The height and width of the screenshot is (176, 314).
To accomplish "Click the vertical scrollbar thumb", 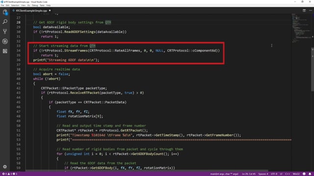I will (313, 70).
